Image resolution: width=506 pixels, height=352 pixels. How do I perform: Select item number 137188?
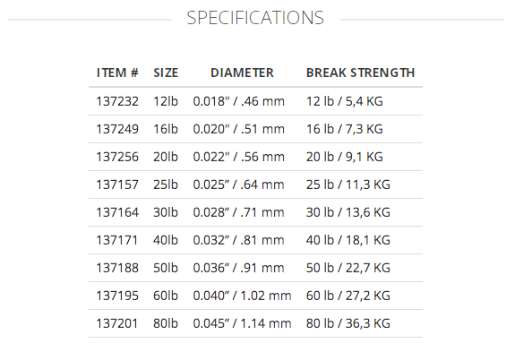tap(117, 268)
